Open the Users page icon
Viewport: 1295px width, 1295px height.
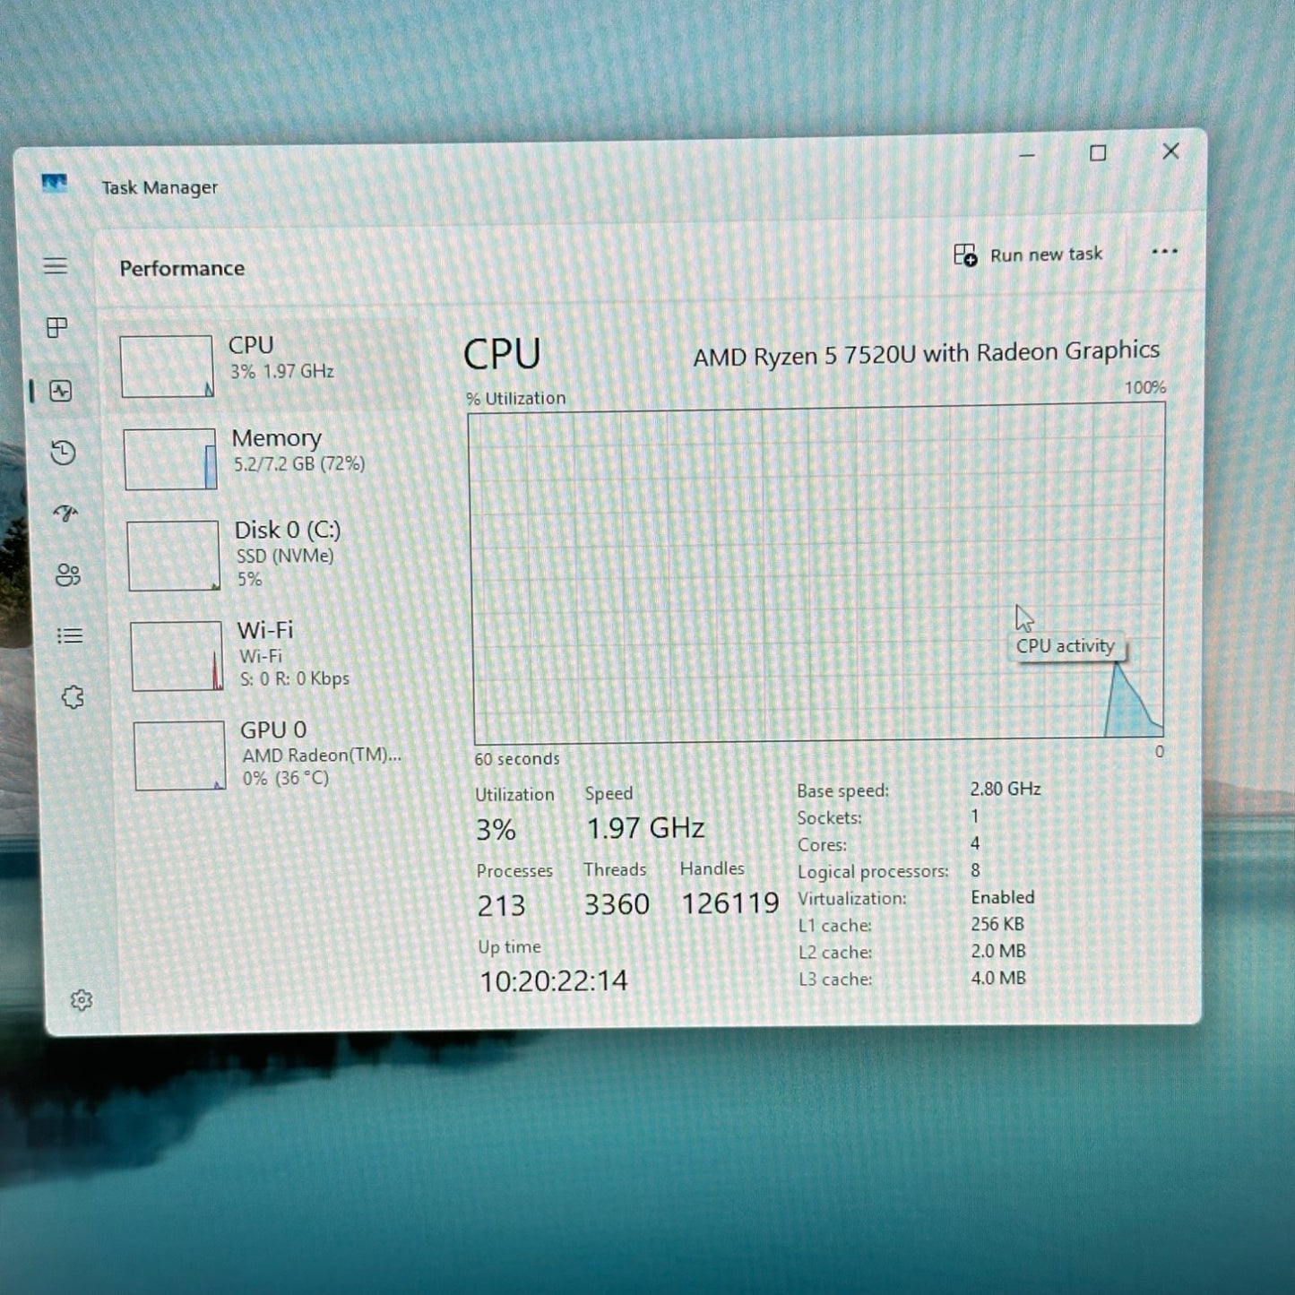[x=68, y=574]
